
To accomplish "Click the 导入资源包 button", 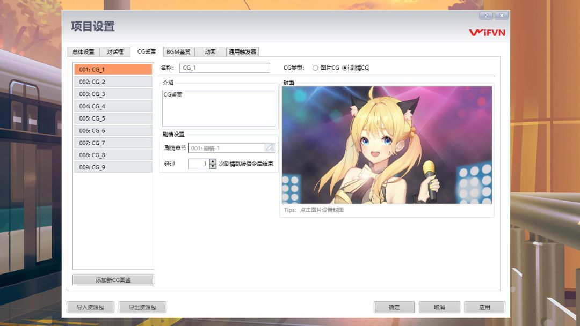I will coord(90,307).
